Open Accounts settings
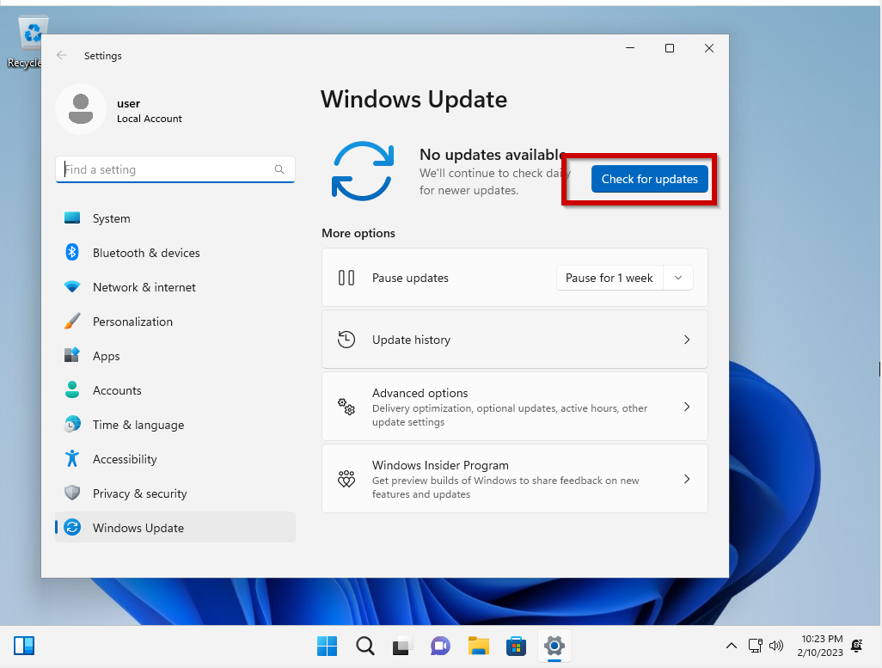 (175, 390)
